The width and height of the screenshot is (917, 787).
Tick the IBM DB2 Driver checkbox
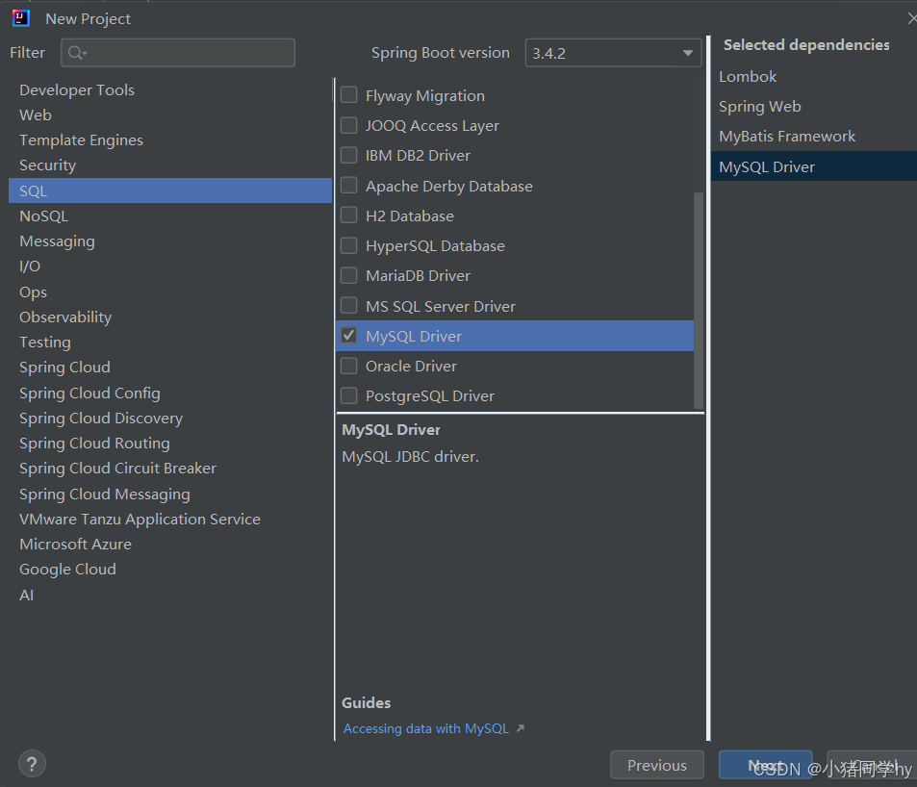coord(348,155)
